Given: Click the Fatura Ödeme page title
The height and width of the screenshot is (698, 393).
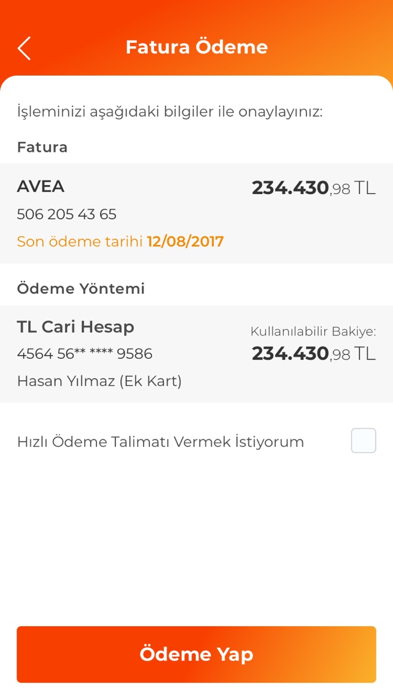Looking at the screenshot, I should click(196, 47).
